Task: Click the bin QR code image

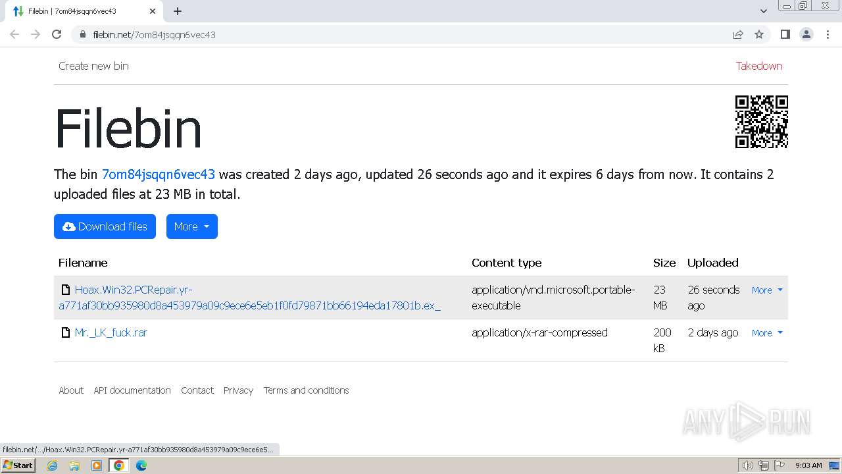Action: [x=762, y=122]
